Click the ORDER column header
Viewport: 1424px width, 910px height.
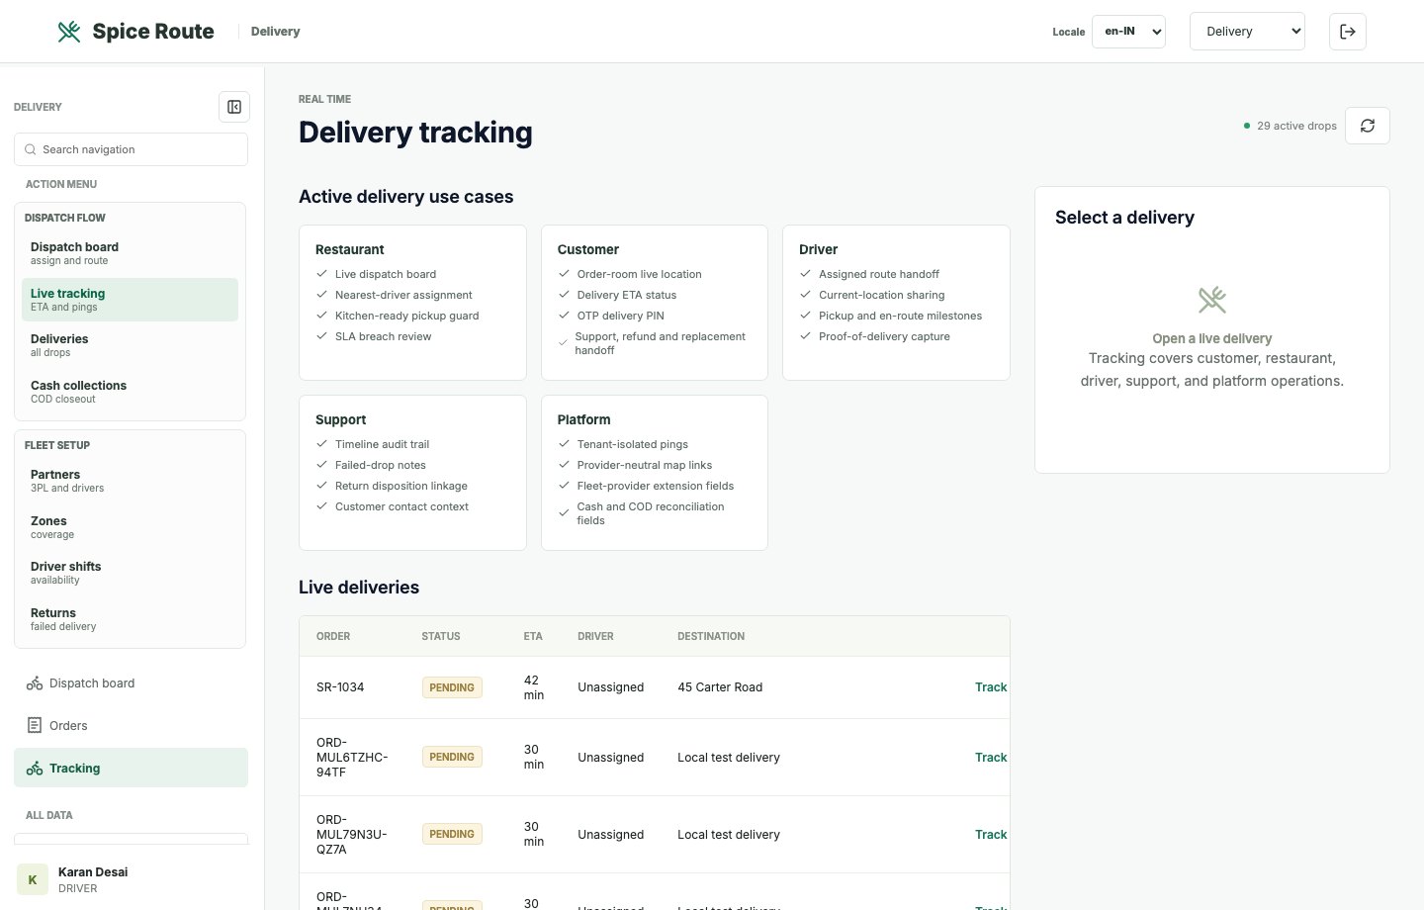point(333,636)
